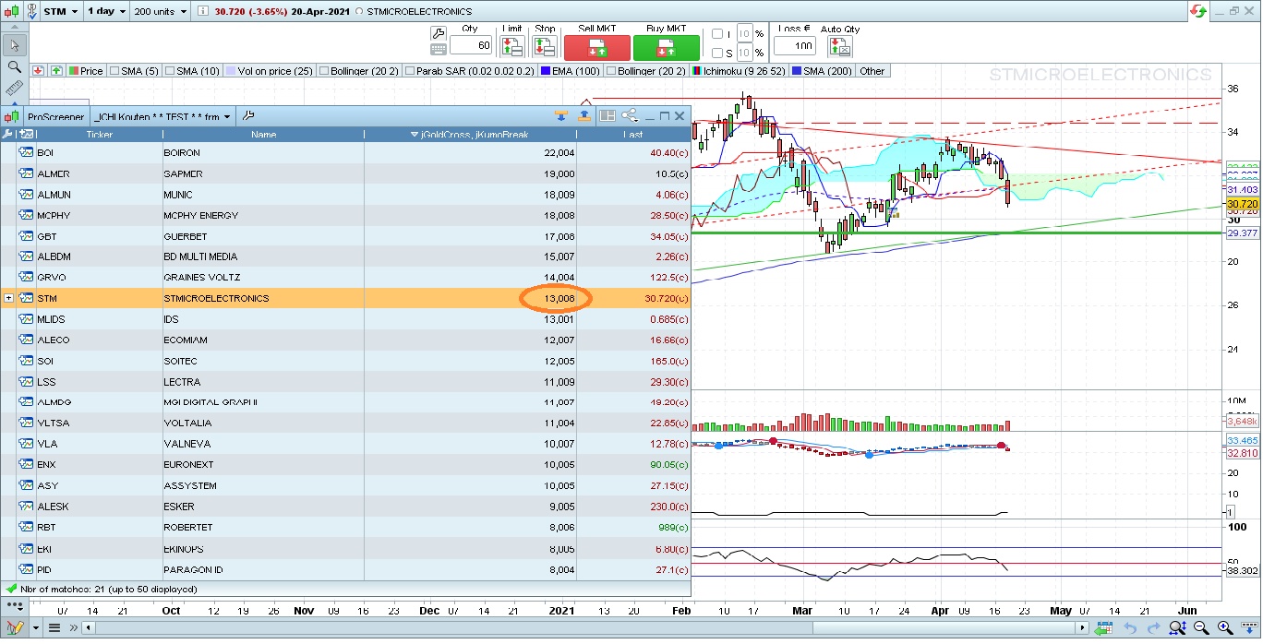Image resolution: width=1263 pixels, height=644 pixels.
Task: Undo last chart action
Action: [1130, 628]
